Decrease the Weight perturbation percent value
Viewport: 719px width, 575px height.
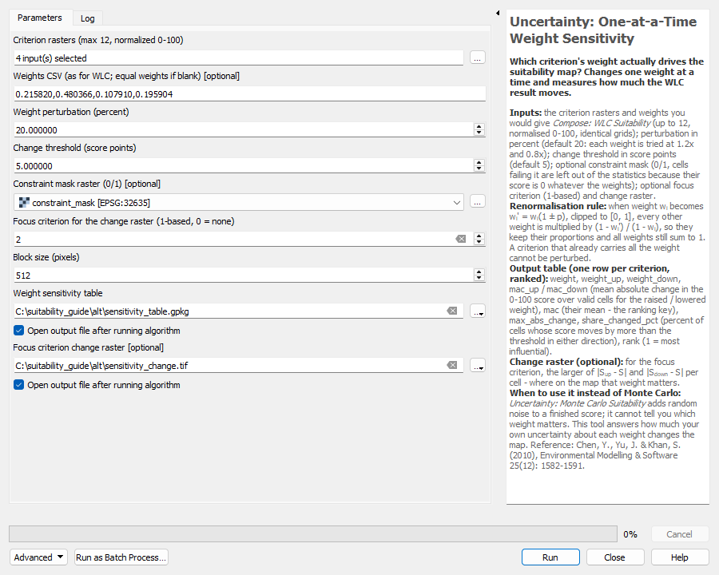[x=479, y=133]
